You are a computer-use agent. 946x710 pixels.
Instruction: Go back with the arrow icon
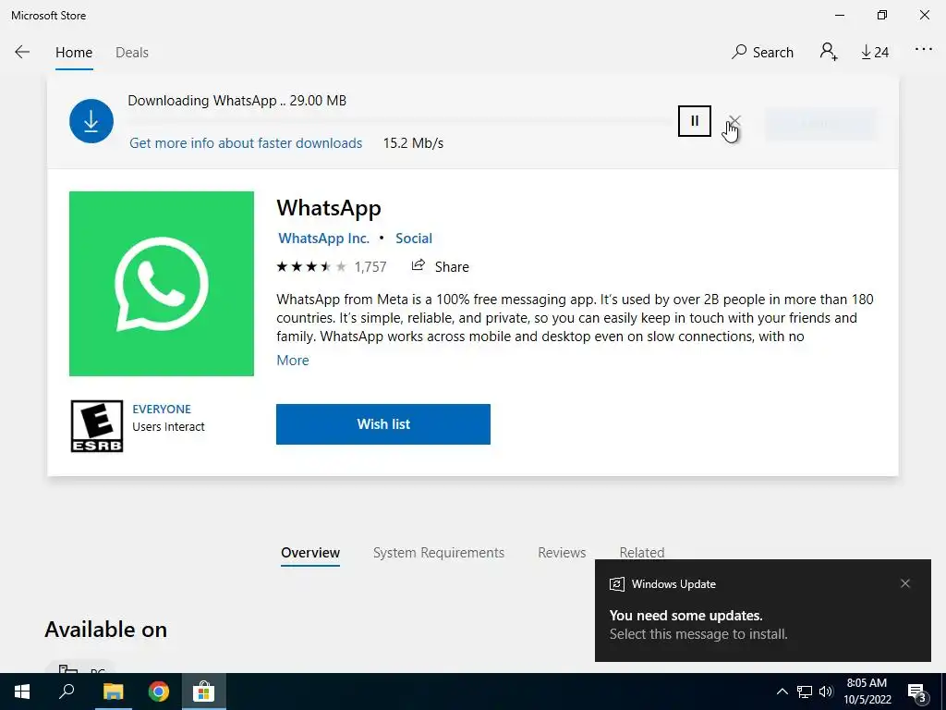pos(22,52)
